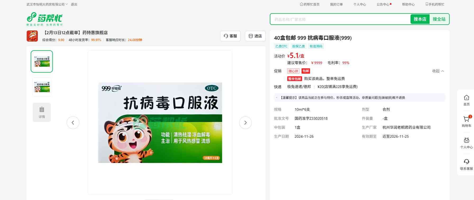Image resolution: width=474 pixels, height=200 pixels.
Task: Show next product image arrow
Action: coord(245,123)
